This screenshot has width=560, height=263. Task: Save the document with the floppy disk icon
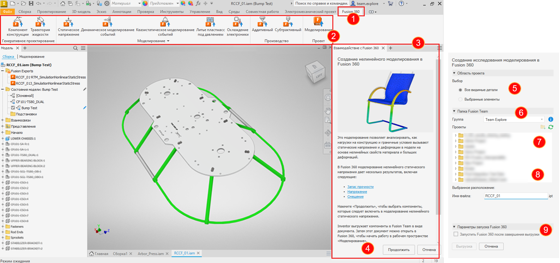[x=31, y=3]
